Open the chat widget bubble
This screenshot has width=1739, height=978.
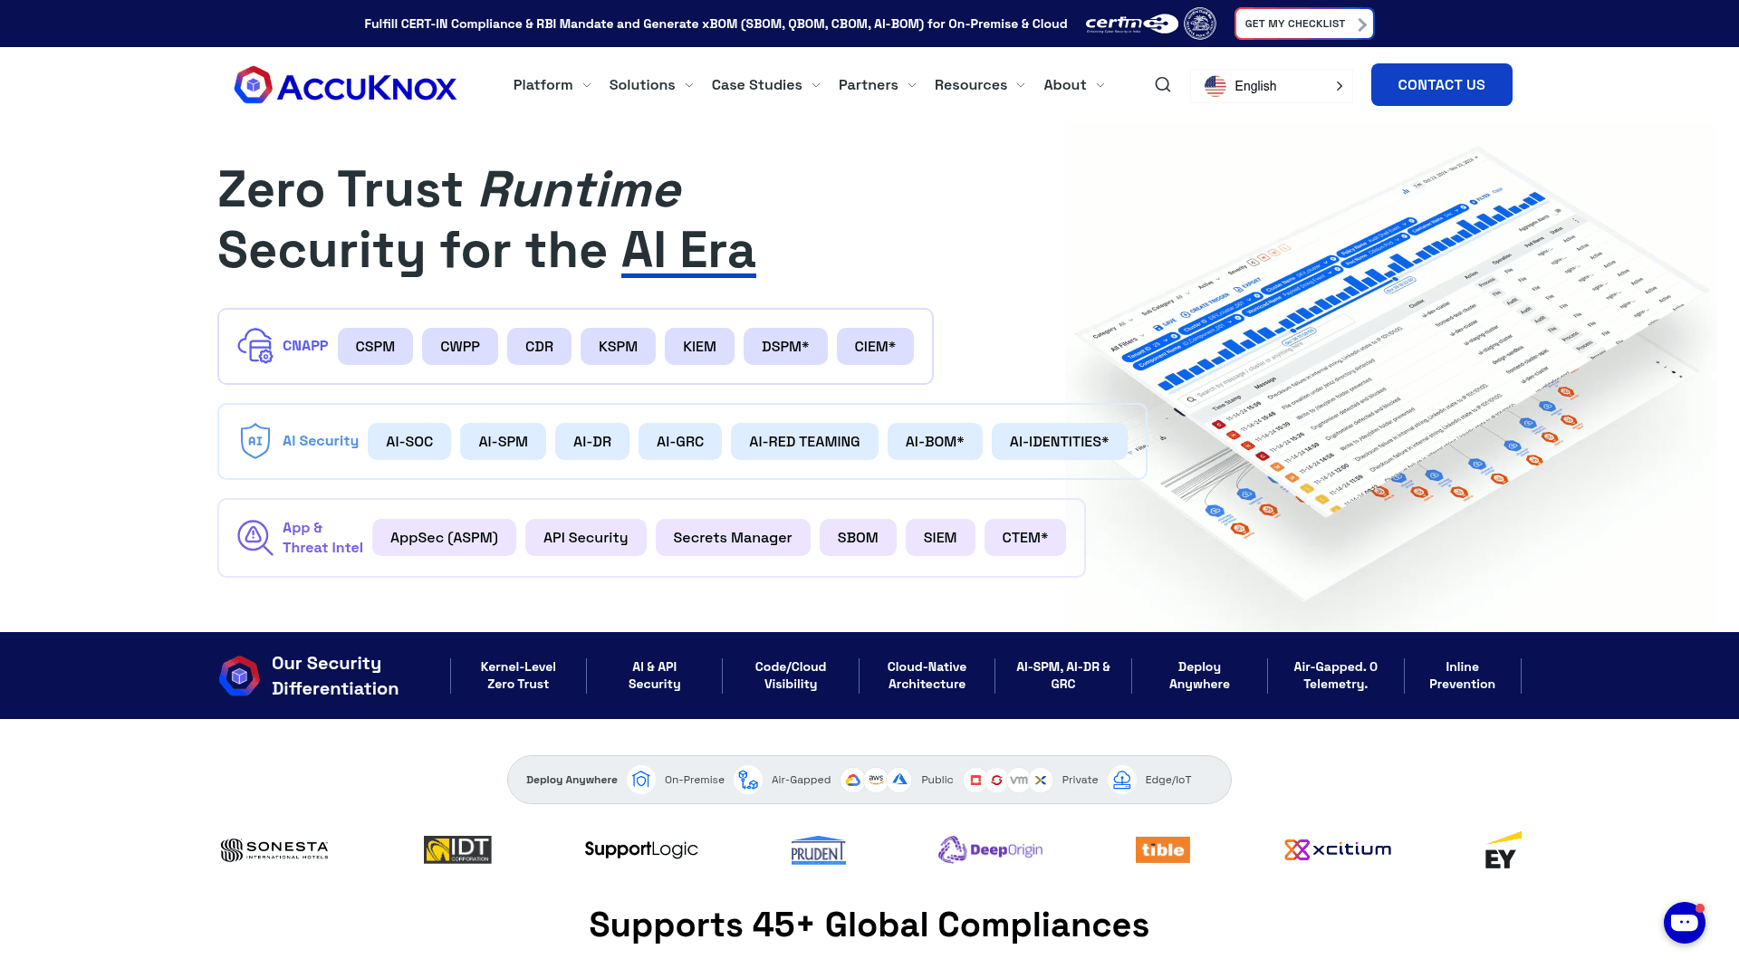coord(1685,923)
